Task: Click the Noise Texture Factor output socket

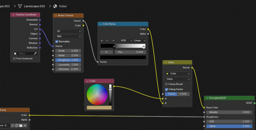Action: coord(83,21)
